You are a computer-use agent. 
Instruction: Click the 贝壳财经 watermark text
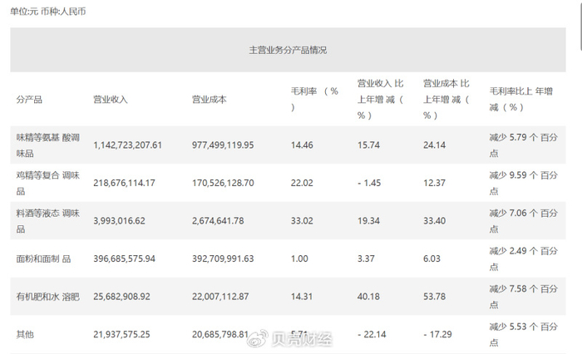click(298, 339)
